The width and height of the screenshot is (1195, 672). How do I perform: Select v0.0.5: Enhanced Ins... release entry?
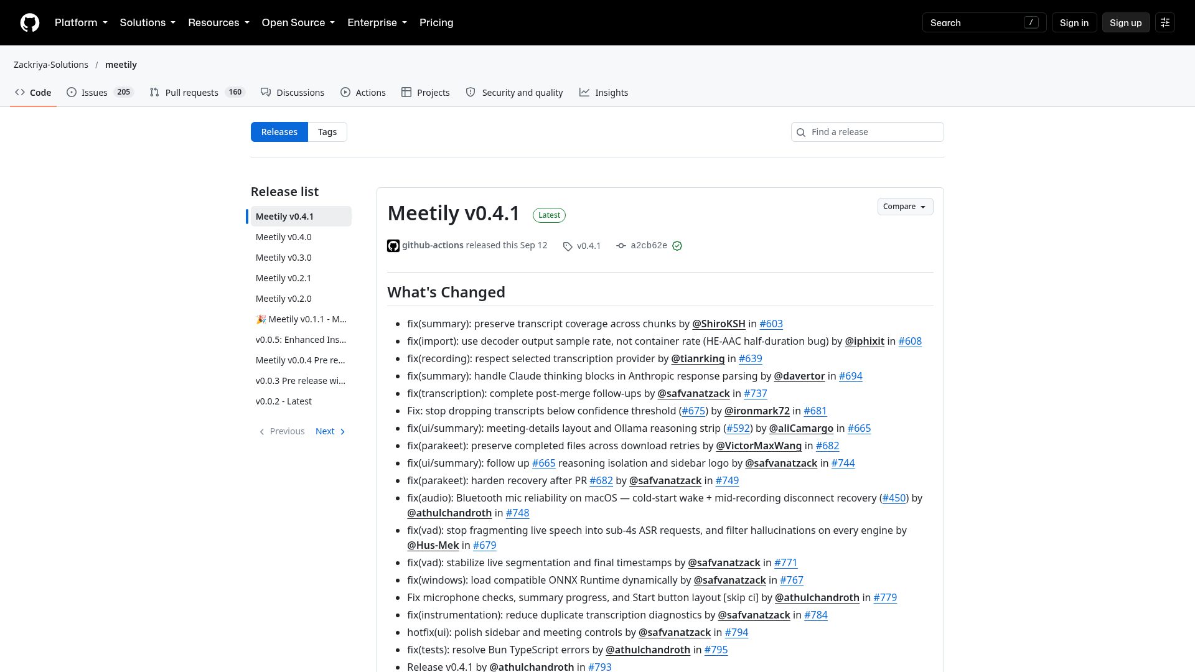[301, 340]
